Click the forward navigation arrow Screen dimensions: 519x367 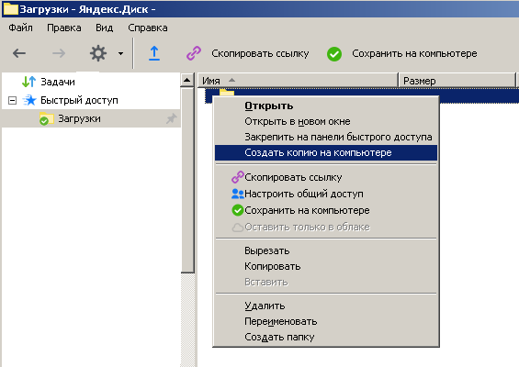pos(59,53)
